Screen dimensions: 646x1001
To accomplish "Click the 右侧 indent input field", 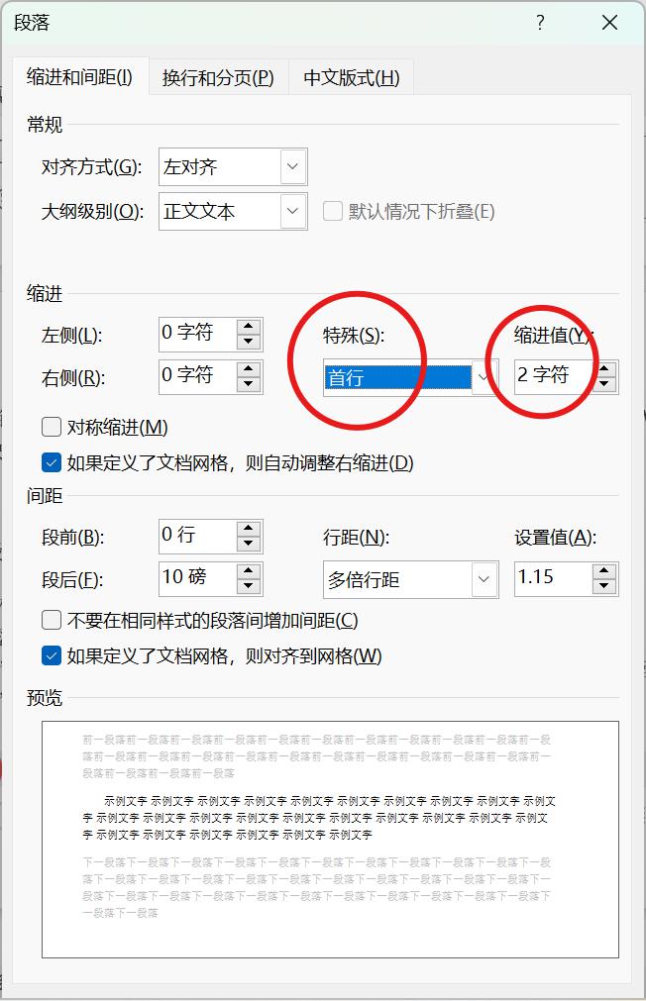I will pyautogui.click(x=197, y=376).
